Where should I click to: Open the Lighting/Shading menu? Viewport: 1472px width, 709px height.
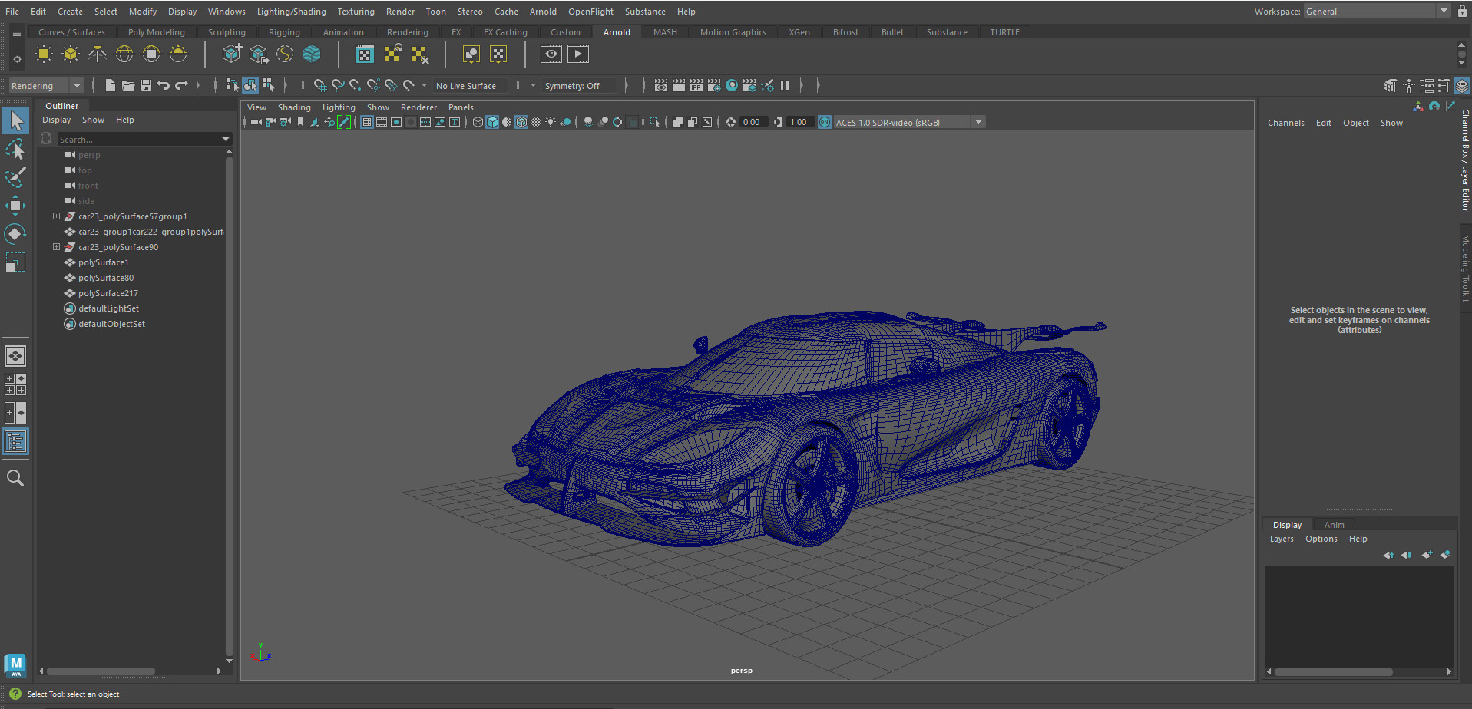coord(292,11)
